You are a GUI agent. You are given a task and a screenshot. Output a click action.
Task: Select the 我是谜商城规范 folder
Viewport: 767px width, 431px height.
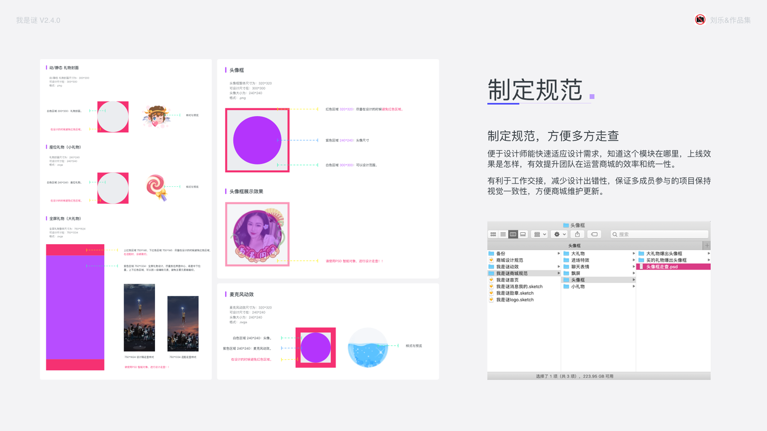(524, 273)
